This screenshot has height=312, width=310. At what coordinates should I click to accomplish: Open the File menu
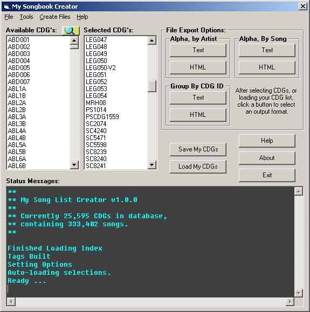(9, 17)
